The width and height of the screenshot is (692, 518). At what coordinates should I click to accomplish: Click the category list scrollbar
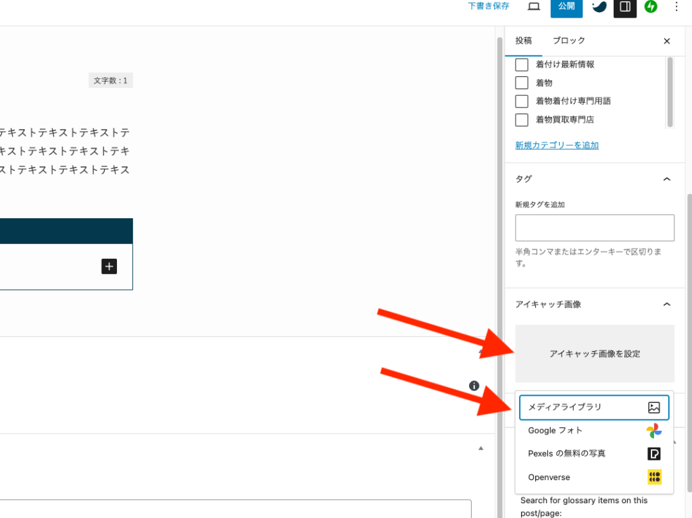click(670, 91)
